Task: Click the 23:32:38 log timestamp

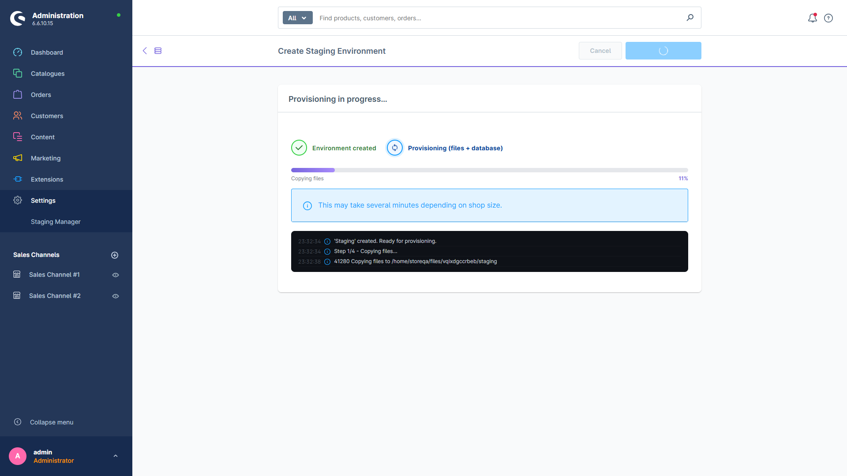Action: 309,262
